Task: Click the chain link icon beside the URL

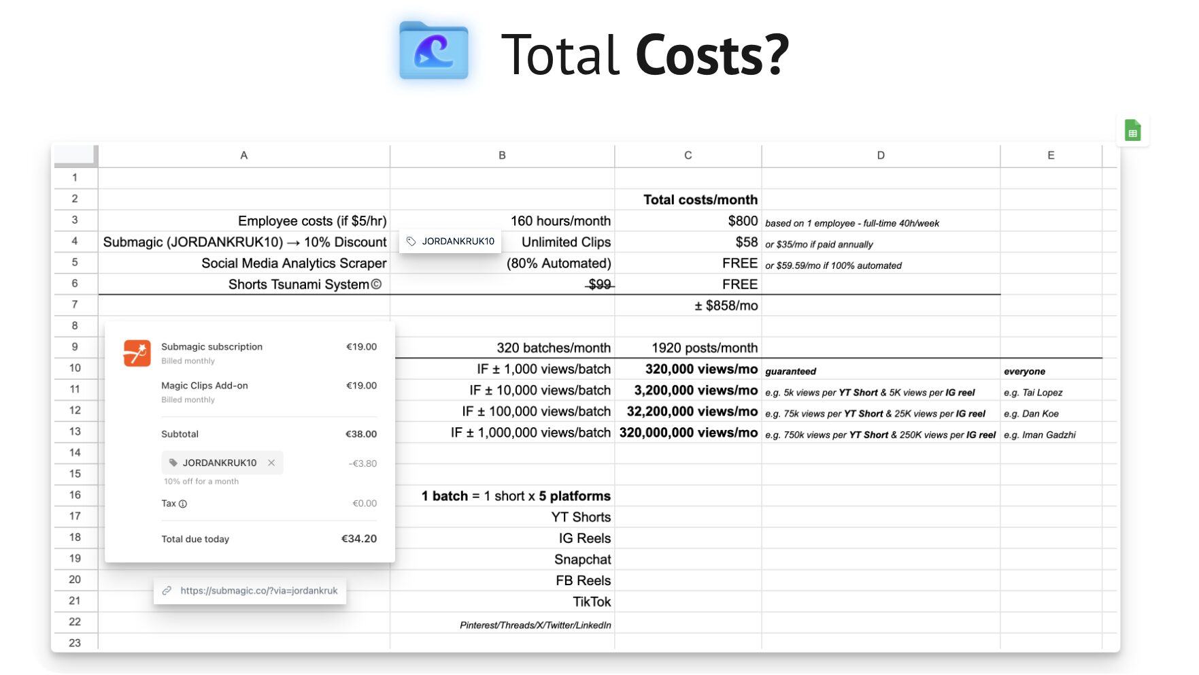Action: [x=167, y=591]
